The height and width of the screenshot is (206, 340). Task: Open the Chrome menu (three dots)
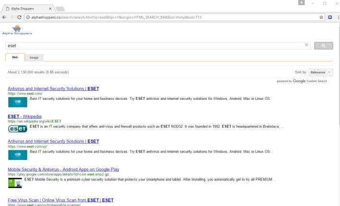coord(338,17)
